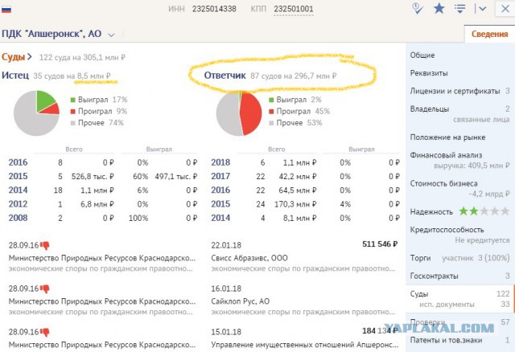Click the Надежность star rating
The width and height of the screenshot is (515, 352).
(x=484, y=211)
